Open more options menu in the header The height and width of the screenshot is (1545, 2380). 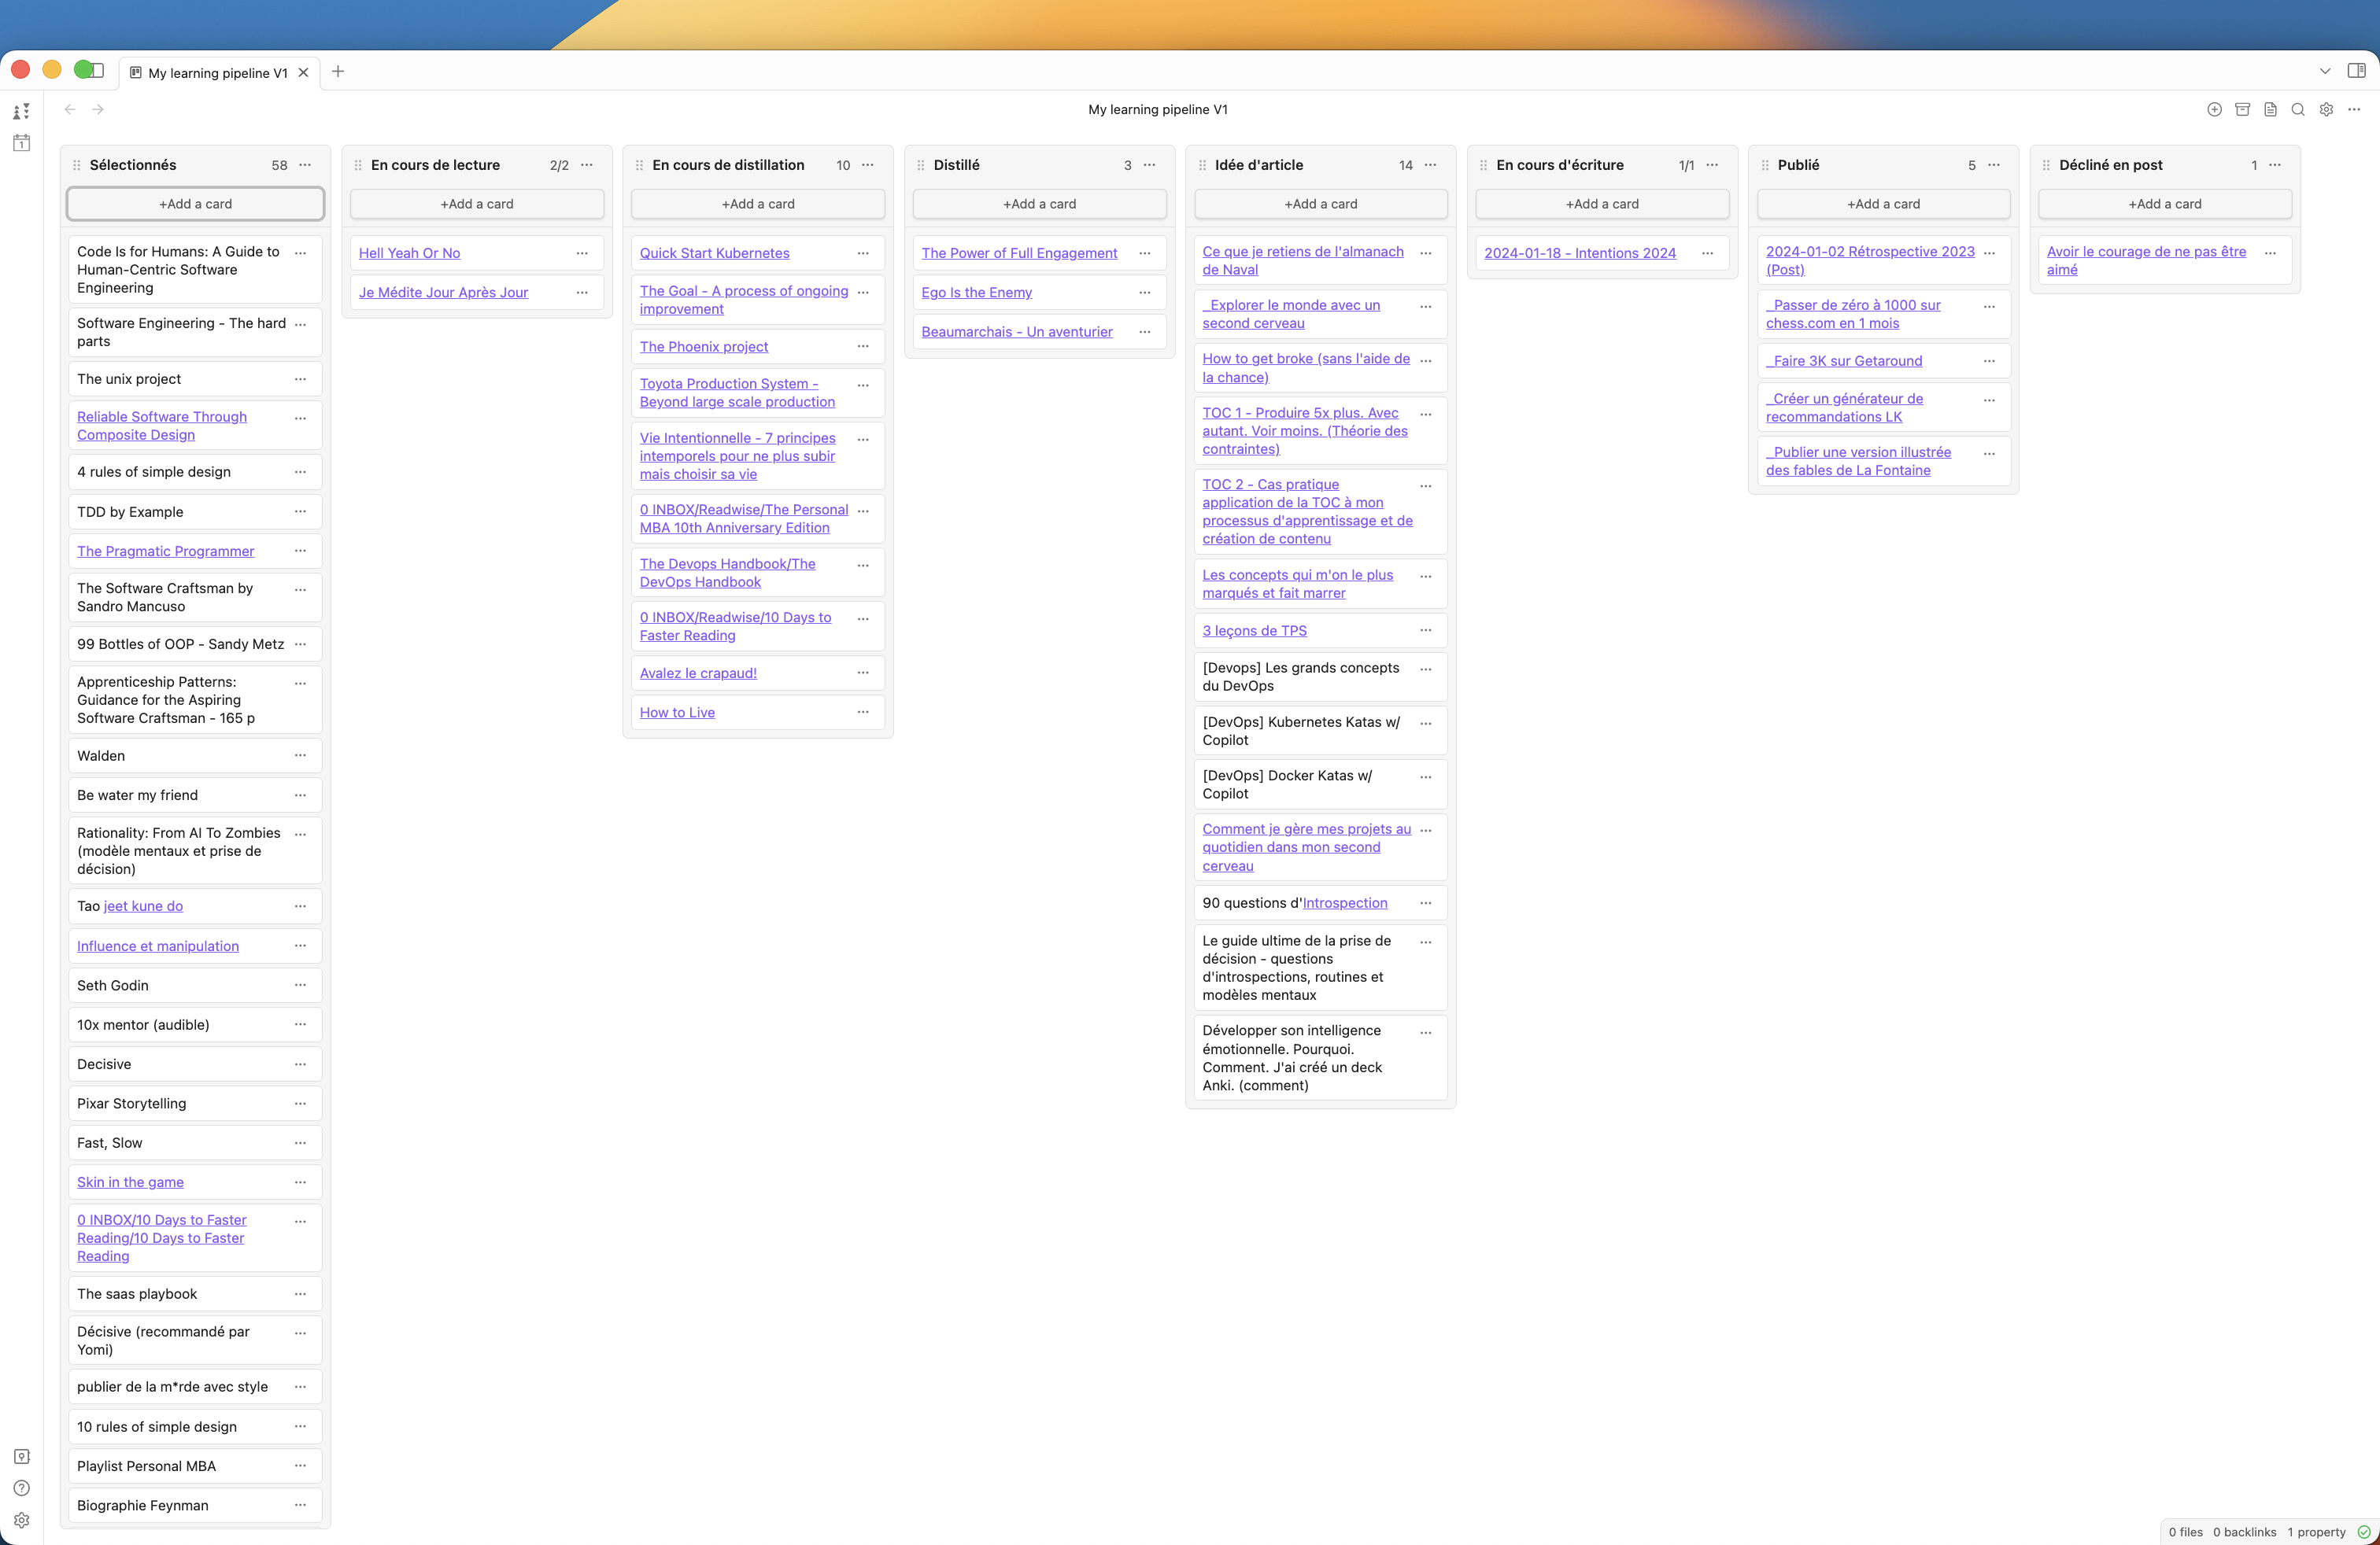click(x=2354, y=110)
